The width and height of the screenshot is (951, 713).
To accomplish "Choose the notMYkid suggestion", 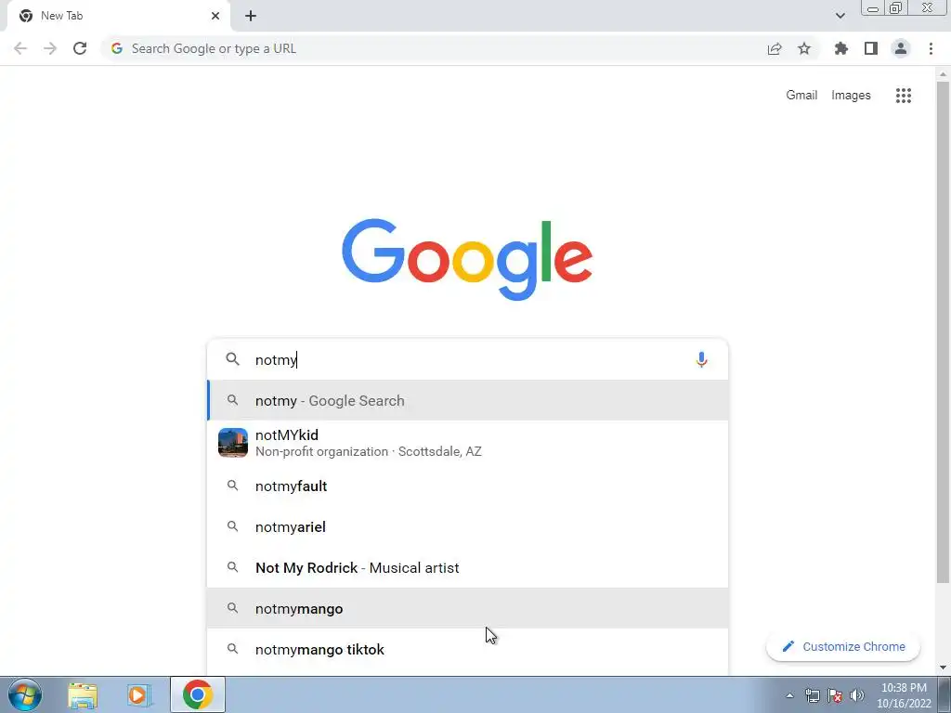I will pyautogui.click(x=468, y=443).
